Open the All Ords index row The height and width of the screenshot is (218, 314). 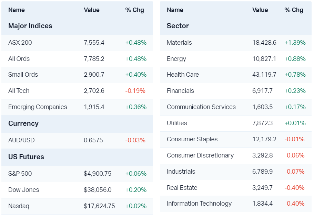(x=19, y=59)
